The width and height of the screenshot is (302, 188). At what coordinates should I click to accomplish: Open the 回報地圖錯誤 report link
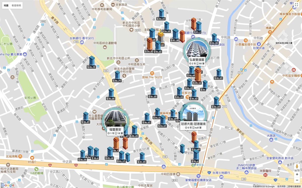pos(294,186)
